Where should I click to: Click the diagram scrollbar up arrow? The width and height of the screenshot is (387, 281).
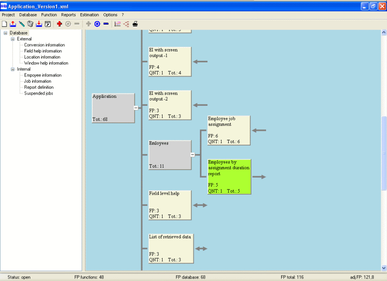[x=384, y=32]
